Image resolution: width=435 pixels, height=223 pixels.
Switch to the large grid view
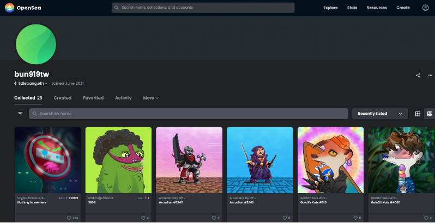tap(418, 114)
